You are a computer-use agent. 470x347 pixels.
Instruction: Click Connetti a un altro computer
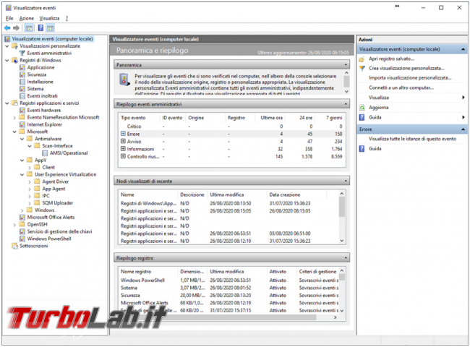[x=401, y=87]
